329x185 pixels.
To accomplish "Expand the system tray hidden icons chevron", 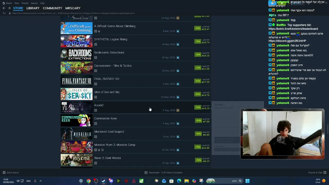I will [x=40, y=181].
